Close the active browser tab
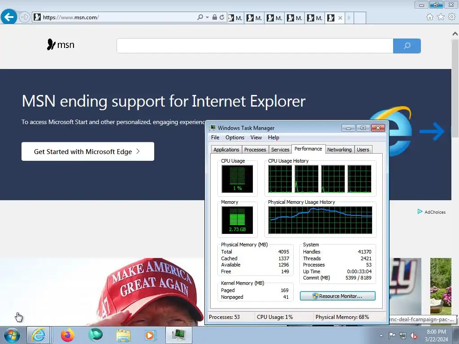This screenshot has height=344, width=459. click(x=340, y=18)
